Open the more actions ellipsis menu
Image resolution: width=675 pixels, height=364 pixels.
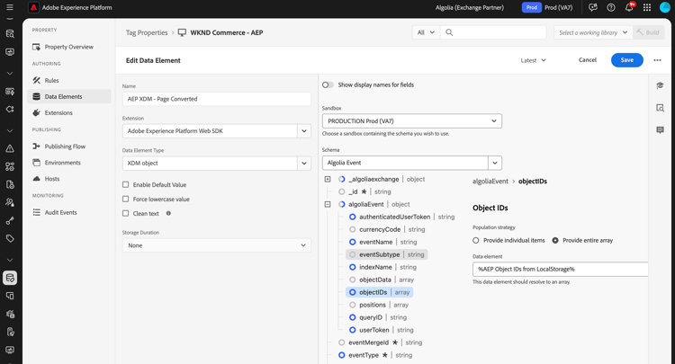point(657,60)
